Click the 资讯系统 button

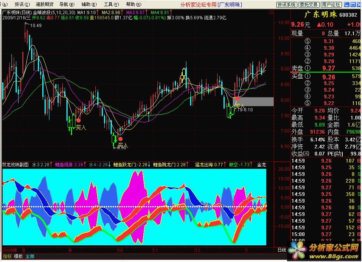286,4
